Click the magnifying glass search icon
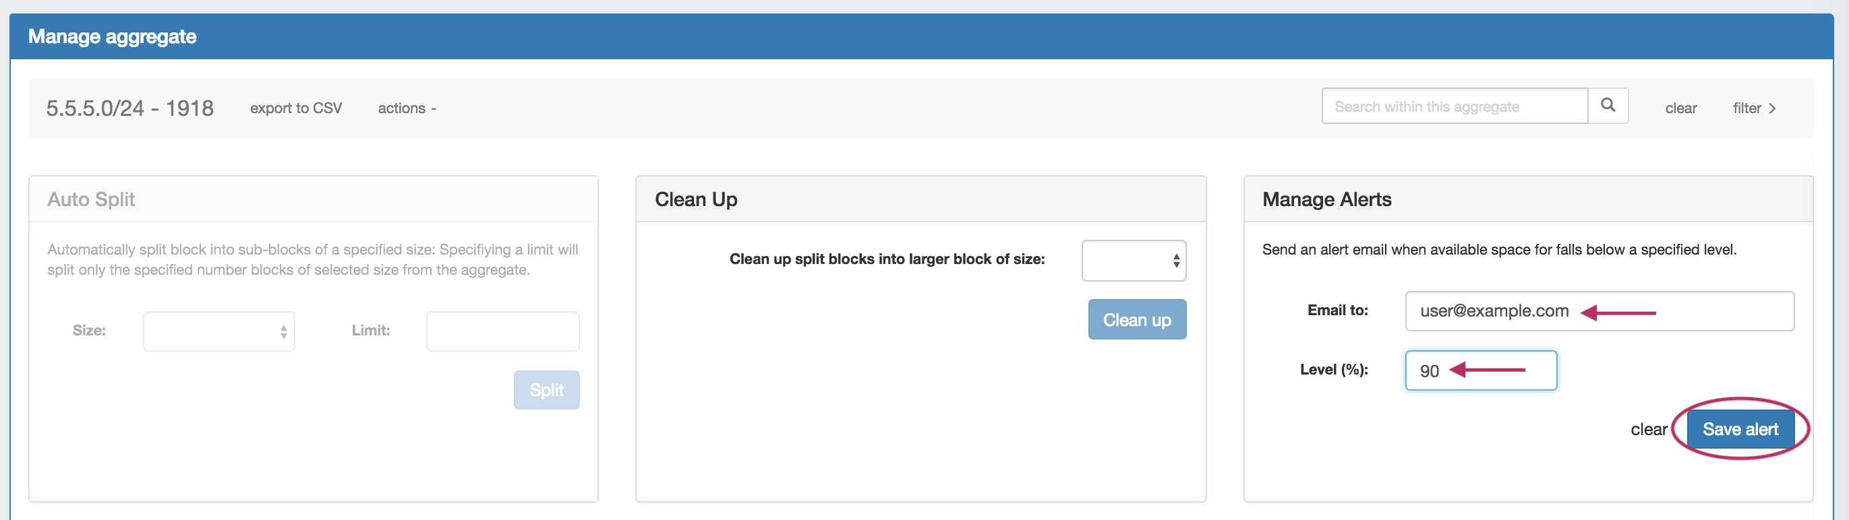Viewport: 1849px width, 520px height. point(1608,106)
